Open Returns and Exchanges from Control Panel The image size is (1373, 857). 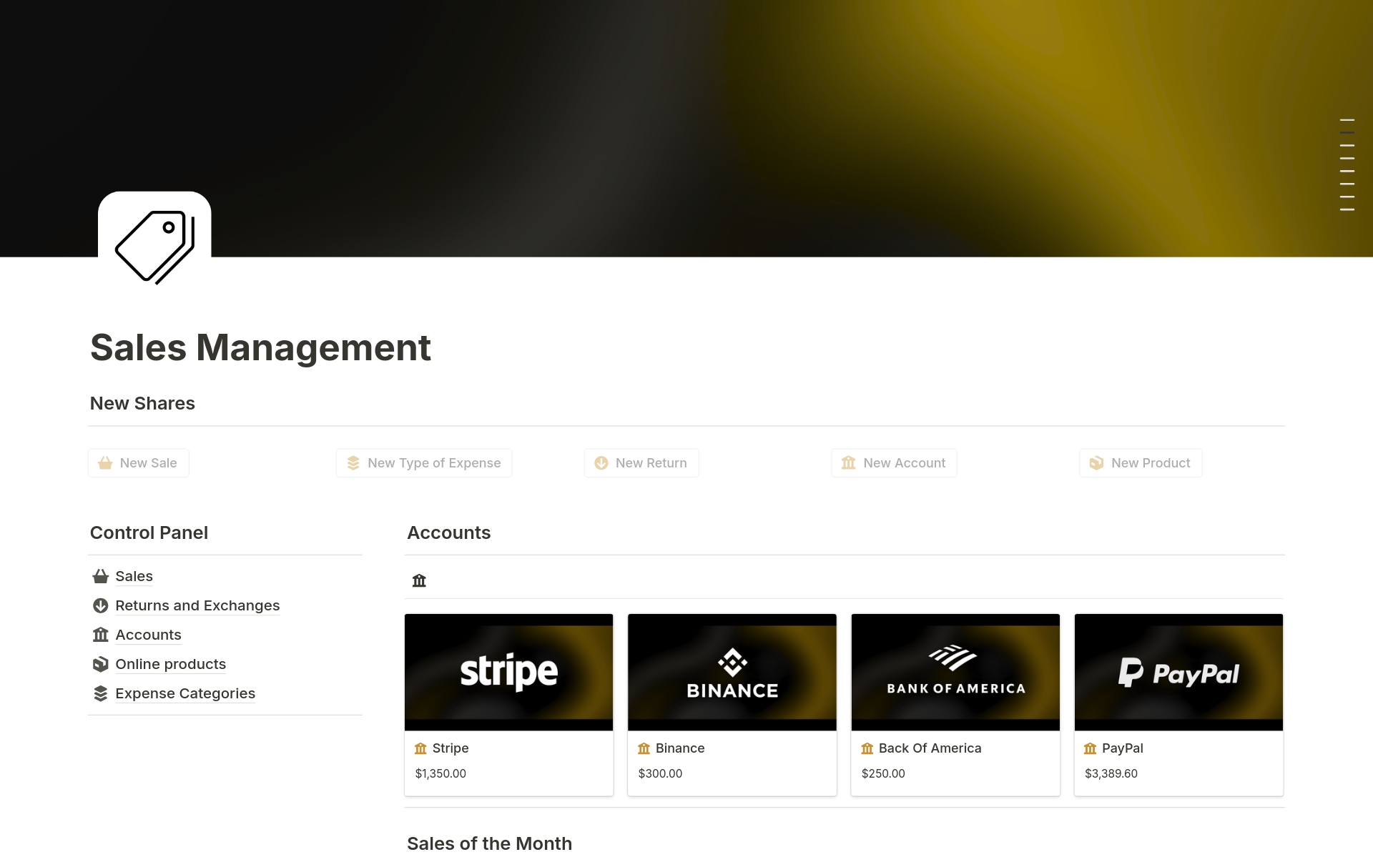tap(197, 605)
